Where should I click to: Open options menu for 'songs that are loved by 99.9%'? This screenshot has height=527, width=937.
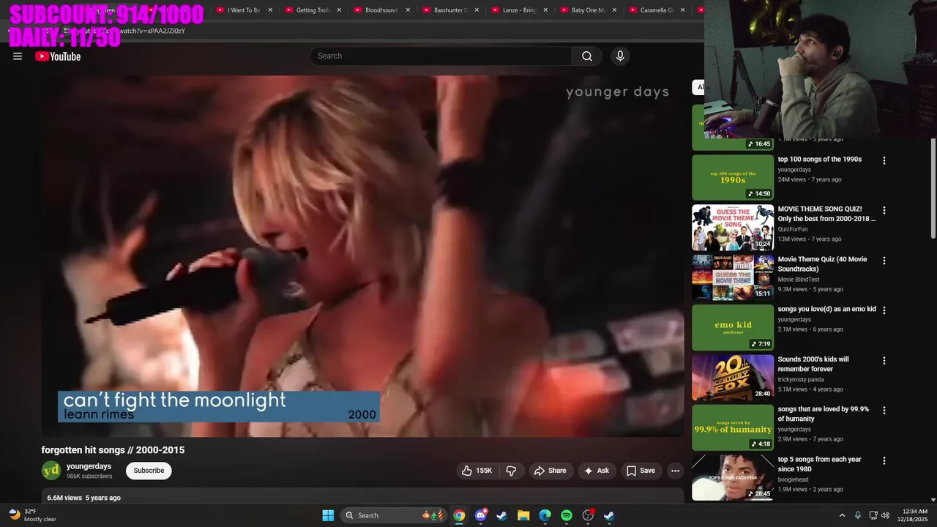(x=884, y=411)
